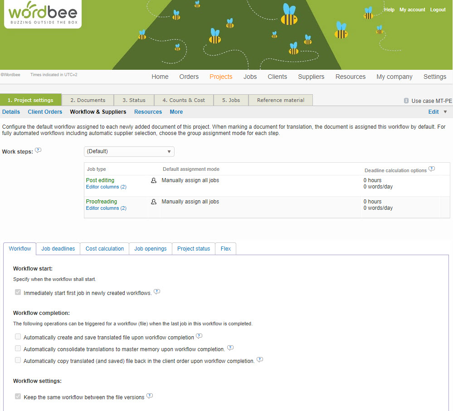The height and width of the screenshot is (411, 453).
Task: Tick automatically copy translated file to client order
Action: coord(18,360)
